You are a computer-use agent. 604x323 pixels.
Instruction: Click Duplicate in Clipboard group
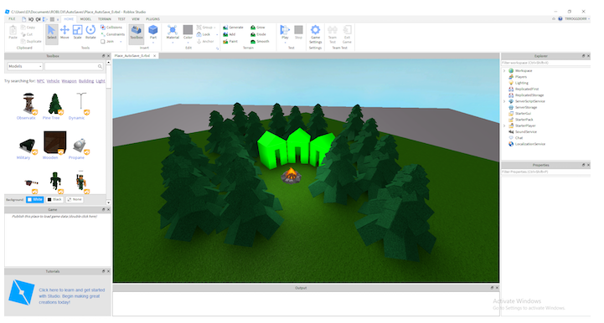(x=31, y=41)
